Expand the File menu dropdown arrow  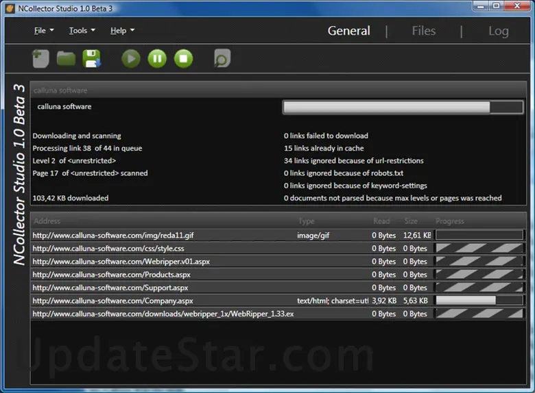click(x=52, y=30)
